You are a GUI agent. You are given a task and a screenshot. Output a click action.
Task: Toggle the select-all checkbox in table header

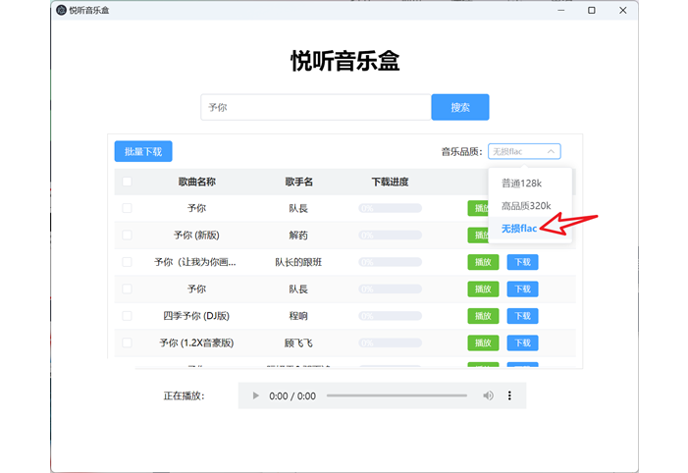click(127, 182)
